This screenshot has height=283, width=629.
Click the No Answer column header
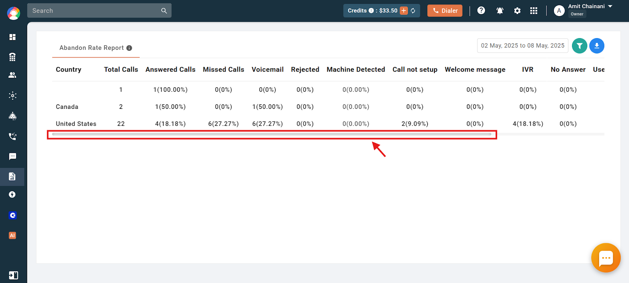pos(568,70)
